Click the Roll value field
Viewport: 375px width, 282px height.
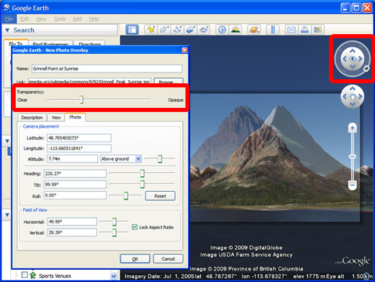[x=75, y=195]
